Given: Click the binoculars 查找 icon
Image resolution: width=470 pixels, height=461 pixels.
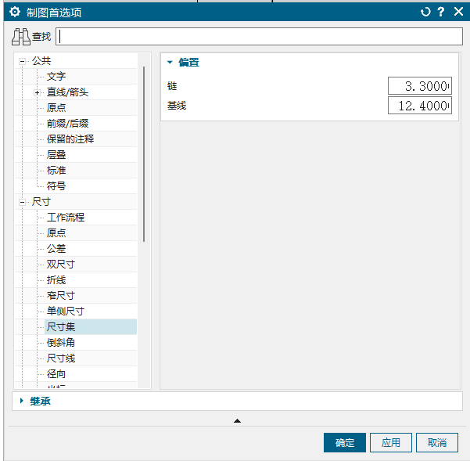Looking at the screenshot, I should click(21, 37).
